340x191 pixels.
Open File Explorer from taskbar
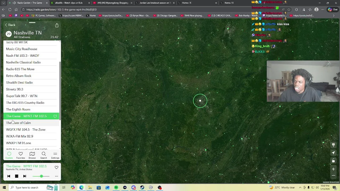pos(90,188)
